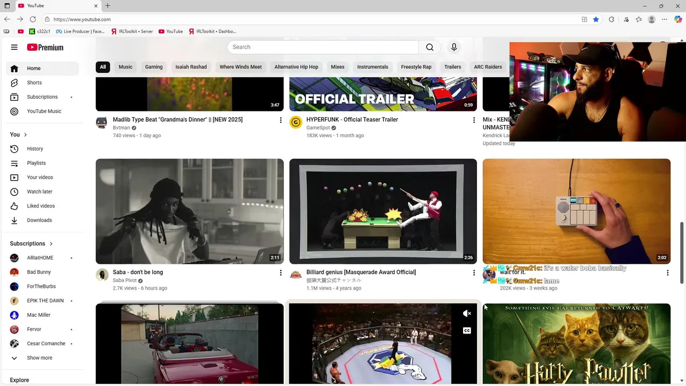Screen dimensions: 686x386
Task: Select the Isaiah Rashad chip
Action: click(191, 67)
